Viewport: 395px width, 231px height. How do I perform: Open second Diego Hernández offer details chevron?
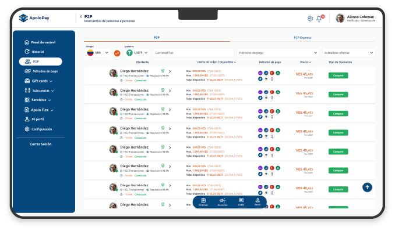pyautogui.click(x=170, y=91)
